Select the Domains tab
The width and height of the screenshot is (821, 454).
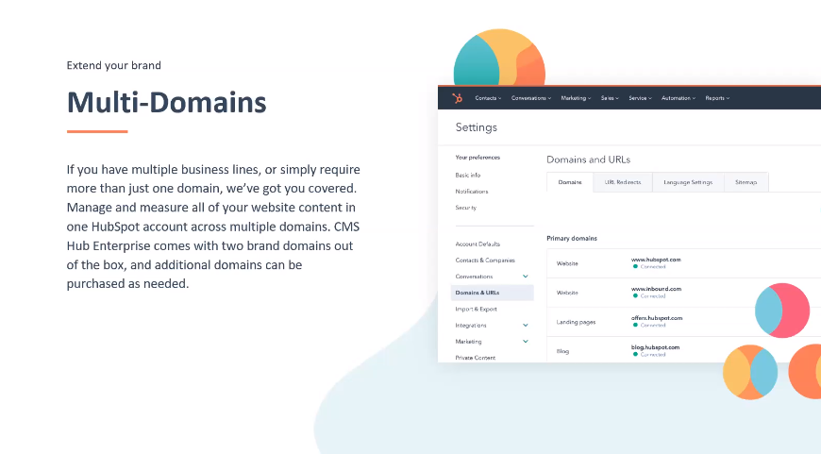click(x=570, y=182)
